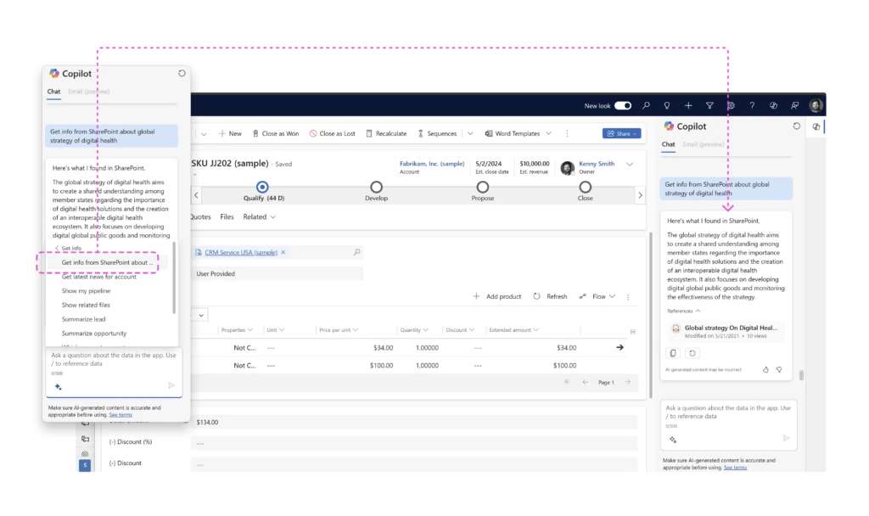The width and height of the screenshot is (869, 516).
Task: Expand the Word Templates dropdown
Action: [x=548, y=133]
